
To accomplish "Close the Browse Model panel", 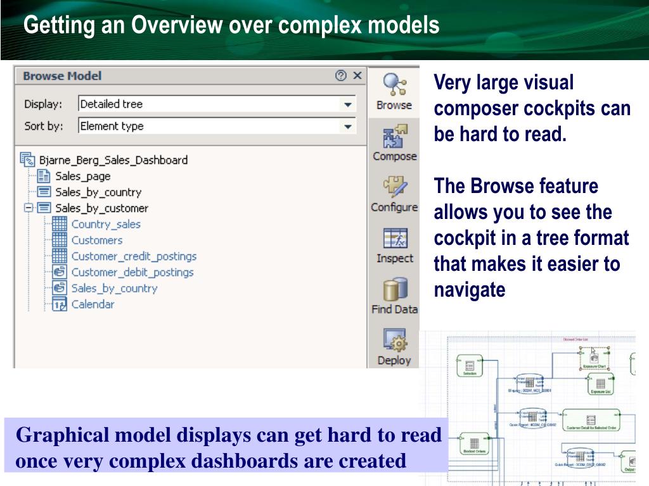I will [x=357, y=76].
